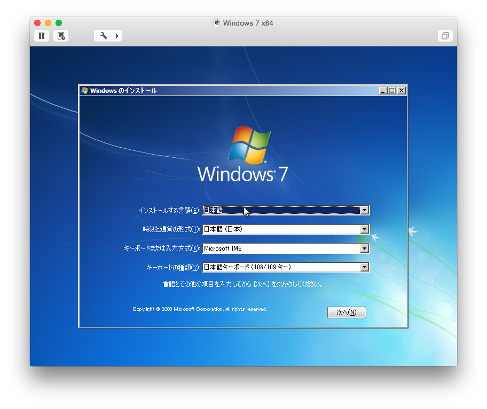
Task: Open the snapshot manager icon
Action: tap(61, 36)
